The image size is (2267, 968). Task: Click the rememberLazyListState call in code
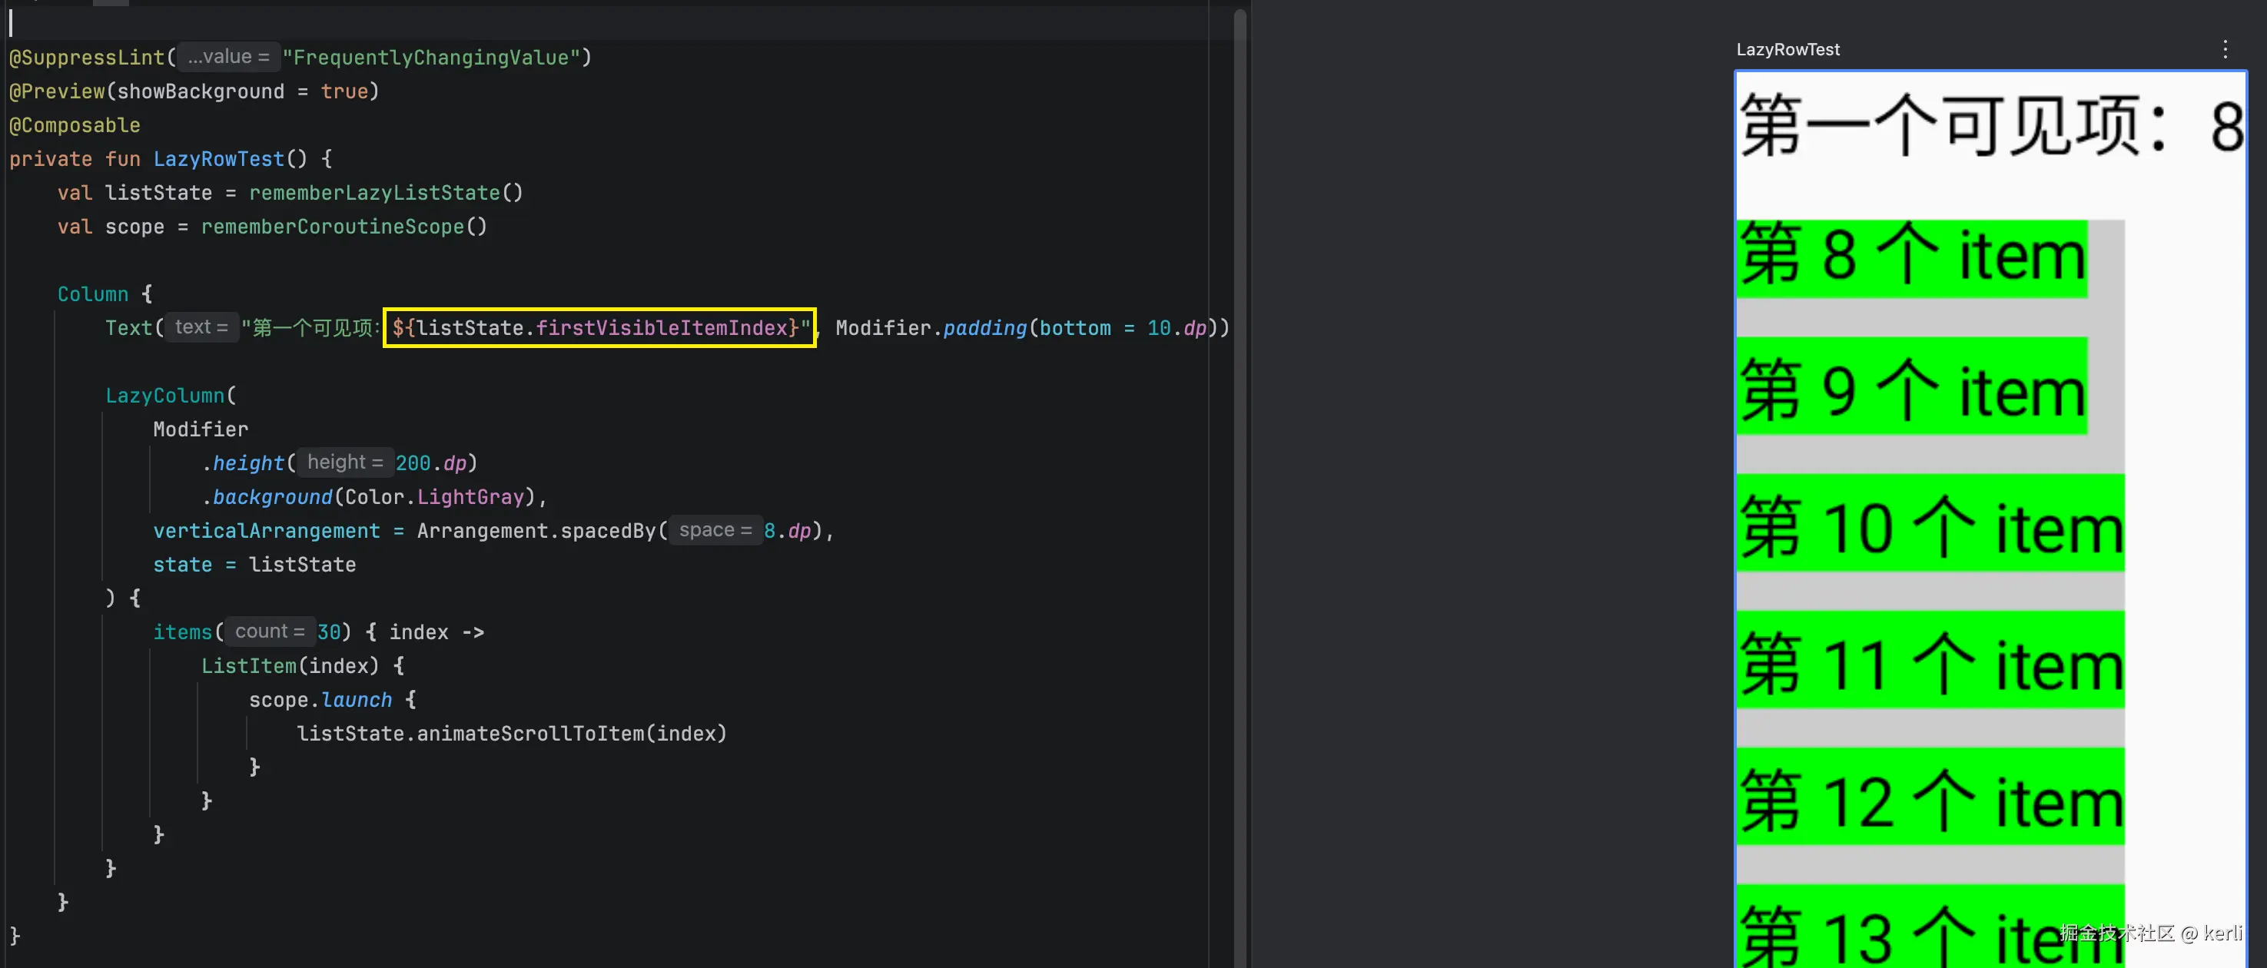pos(374,193)
